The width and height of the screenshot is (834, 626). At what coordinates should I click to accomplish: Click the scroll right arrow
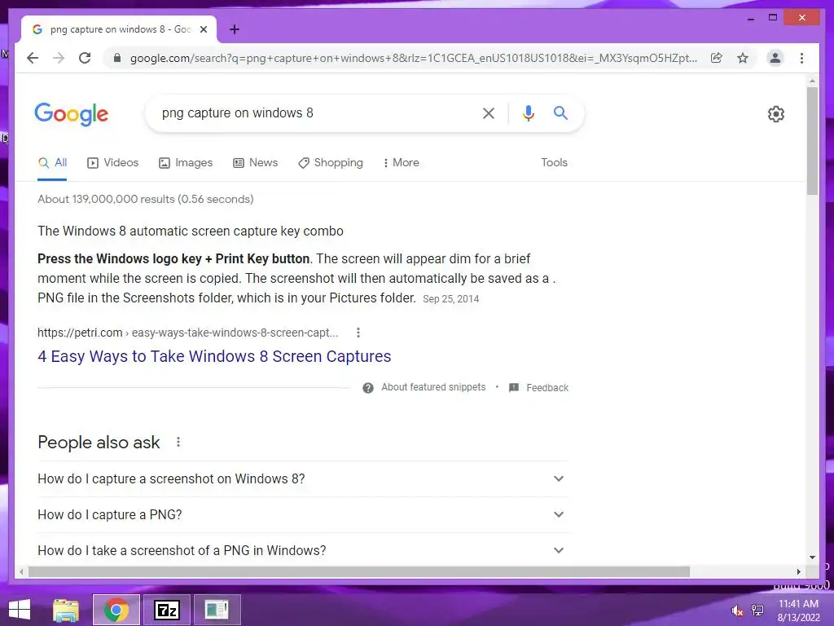(x=798, y=571)
